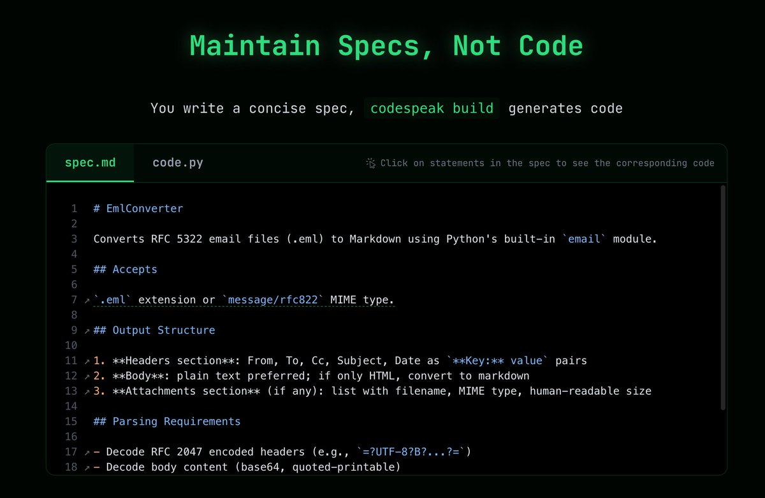765x498 pixels.
Task: Switch to the spec.md tab
Action: 90,163
